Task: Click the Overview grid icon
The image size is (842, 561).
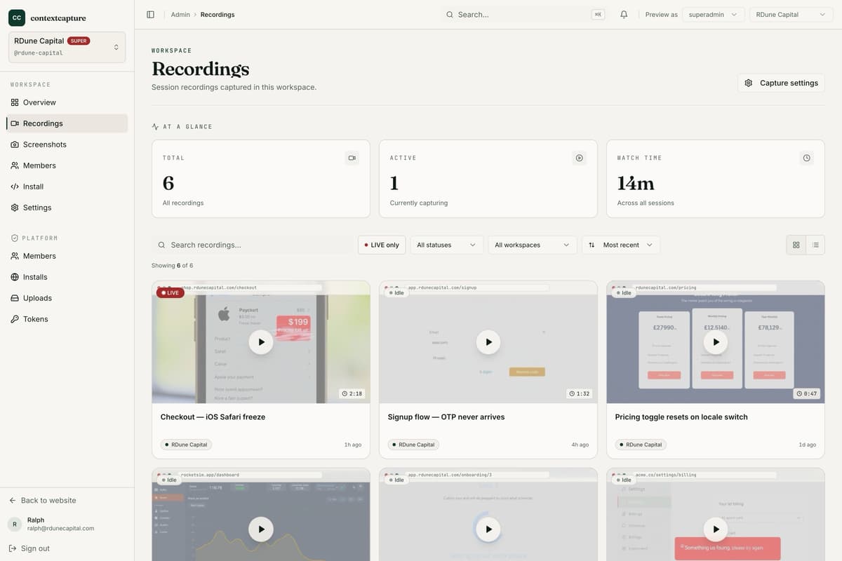Action: (x=15, y=102)
